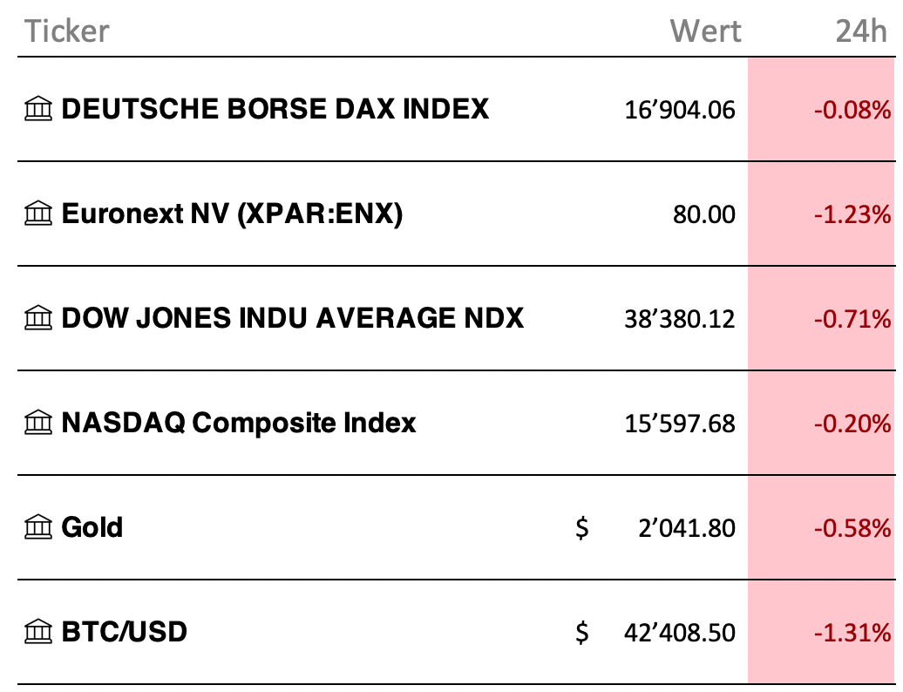Sort by the Ticker column header

pyautogui.click(x=67, y=31)
